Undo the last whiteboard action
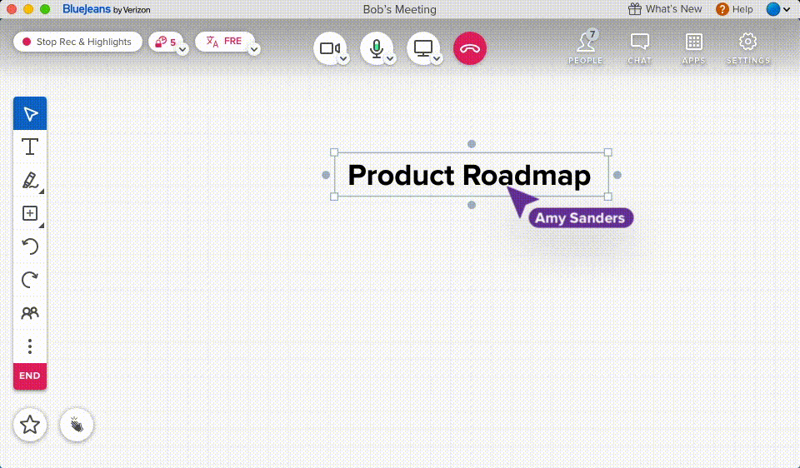This screenshot has width=800, height=468. [30, 246]
